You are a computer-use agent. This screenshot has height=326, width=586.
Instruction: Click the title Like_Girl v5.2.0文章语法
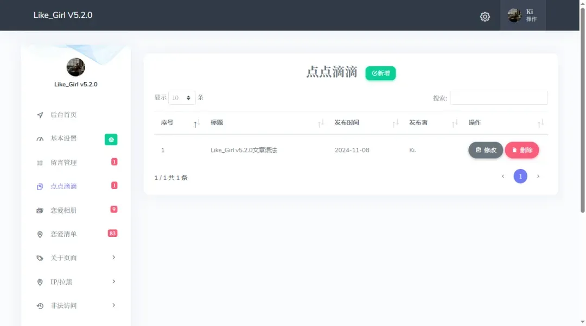click(244, 150)
